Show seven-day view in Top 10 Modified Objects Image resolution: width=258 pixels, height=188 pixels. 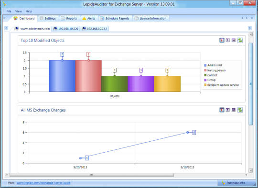click(227, 40)
